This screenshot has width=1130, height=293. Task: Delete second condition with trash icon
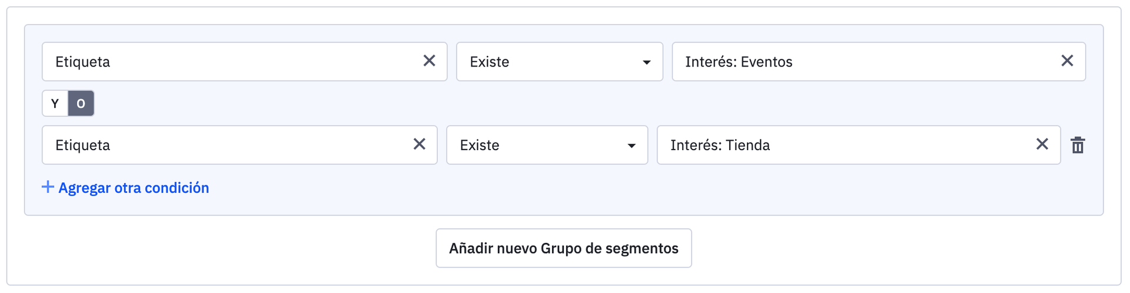[x=1078, y=145]
